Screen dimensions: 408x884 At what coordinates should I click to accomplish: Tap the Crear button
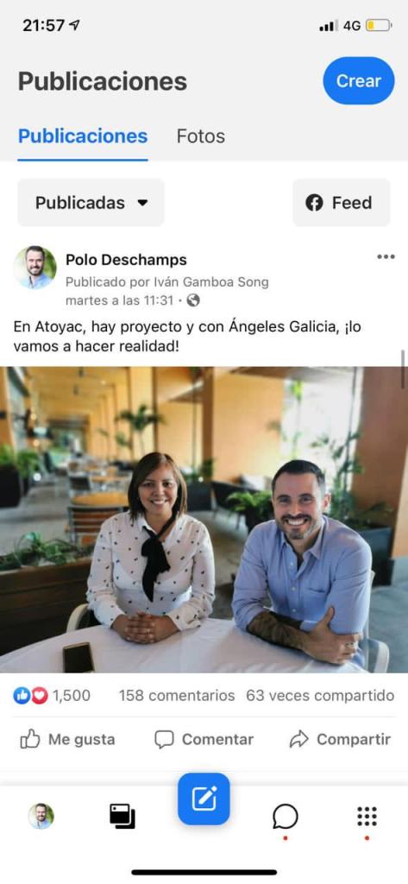coord(359,80)
